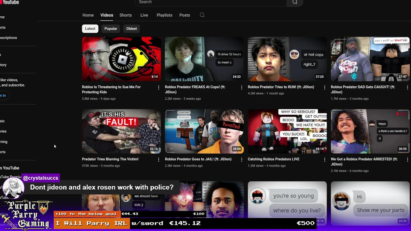Select the Latest sort chip

(x=90, y=29)
